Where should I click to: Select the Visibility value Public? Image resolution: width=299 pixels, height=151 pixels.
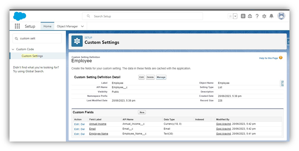115,92
